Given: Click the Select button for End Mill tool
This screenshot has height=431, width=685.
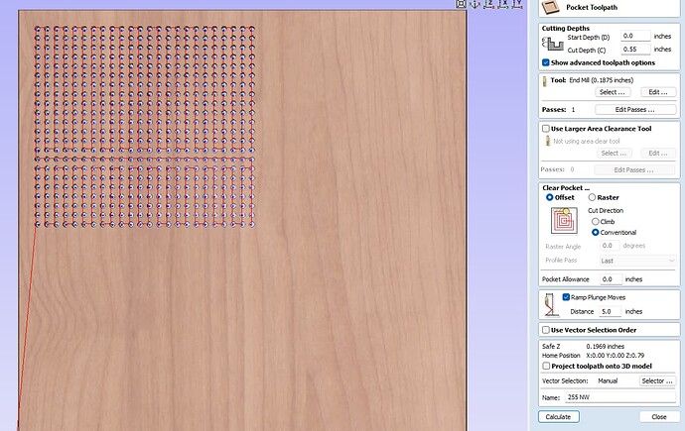Looking at the screenshot, I should click(613, 92).
